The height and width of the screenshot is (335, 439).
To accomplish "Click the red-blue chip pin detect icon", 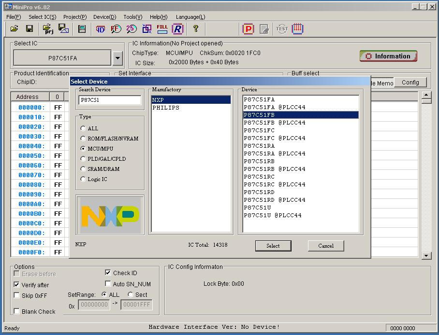I will (x=297, y=29).
